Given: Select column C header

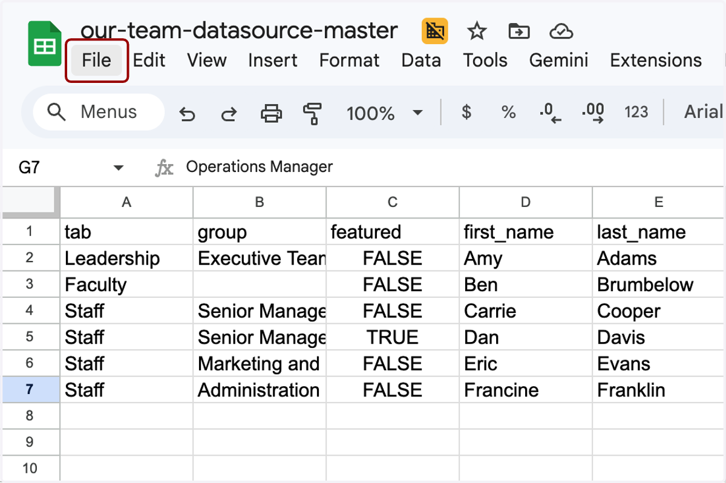Looking at the screenshot, I should (x=393, y=202).
